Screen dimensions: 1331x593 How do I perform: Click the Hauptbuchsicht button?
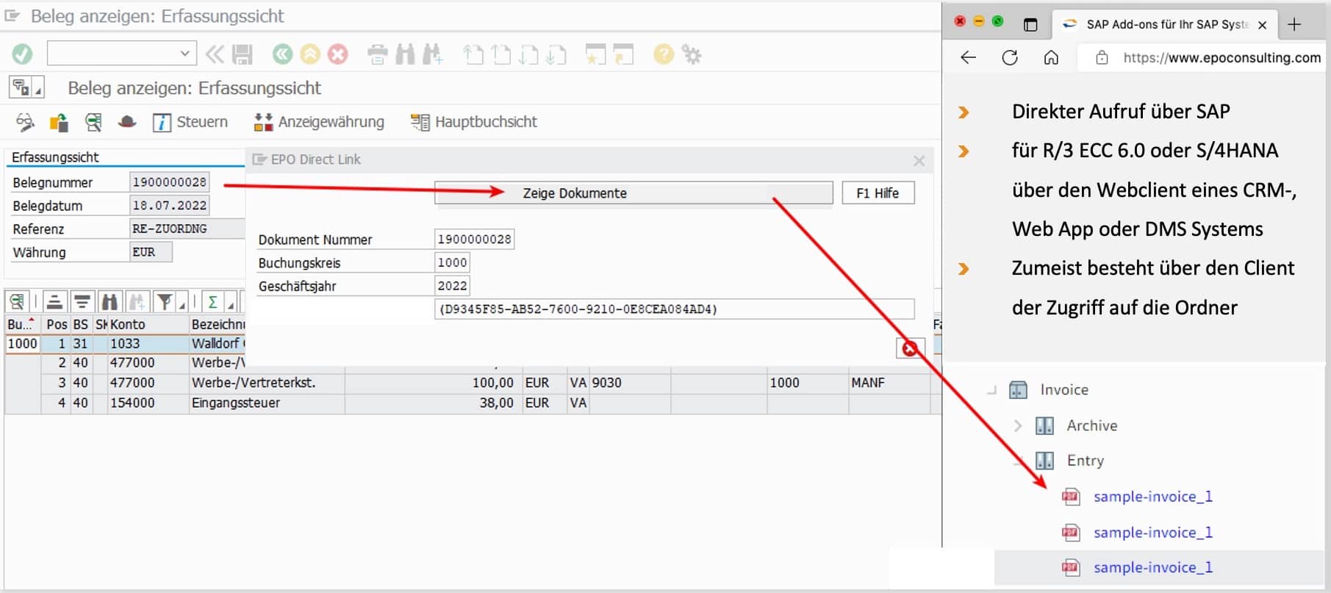[474, 122]
